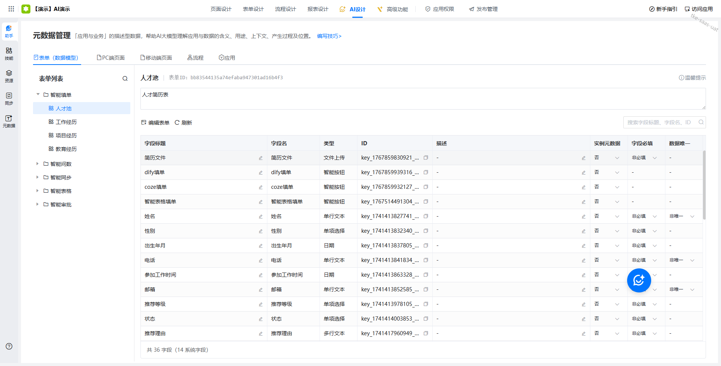Search the form list with magnifier icon
The width and height of the screenshot is (721, 366).
coord(125,78)
